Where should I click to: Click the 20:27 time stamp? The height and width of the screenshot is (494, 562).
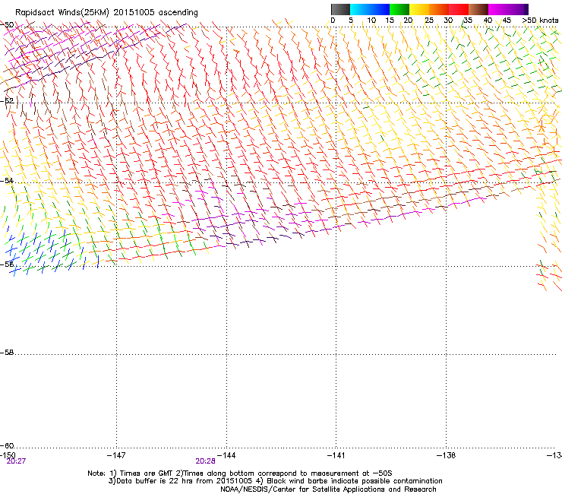pos(16,461)
